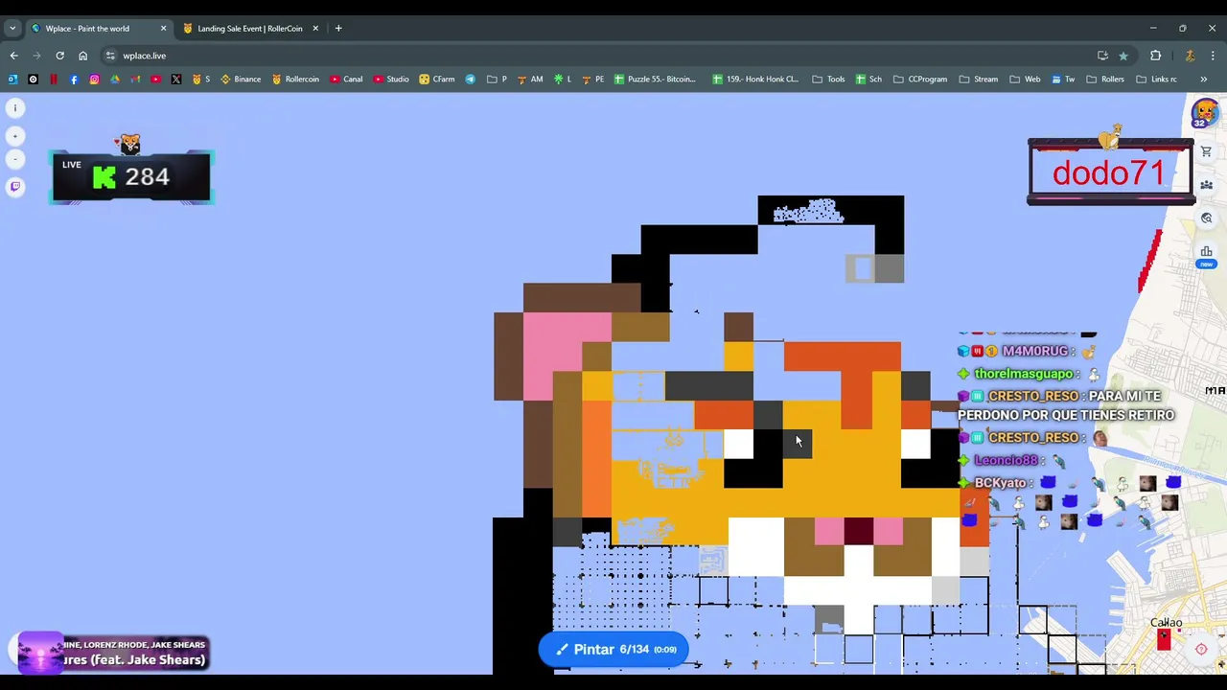Screen dimensions: 1227x690
Task: View site information icon in address bar
Action: point(110,56)
